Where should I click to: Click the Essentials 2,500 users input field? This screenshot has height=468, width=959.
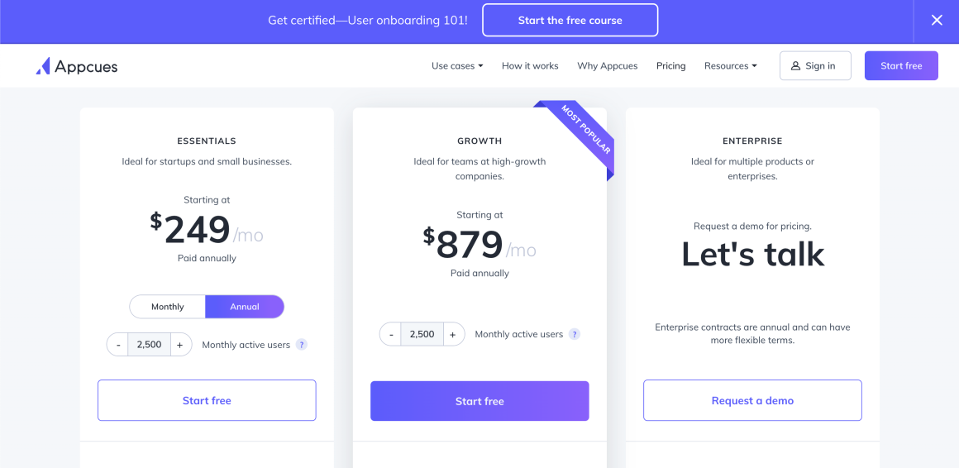[x=150, y=345]
